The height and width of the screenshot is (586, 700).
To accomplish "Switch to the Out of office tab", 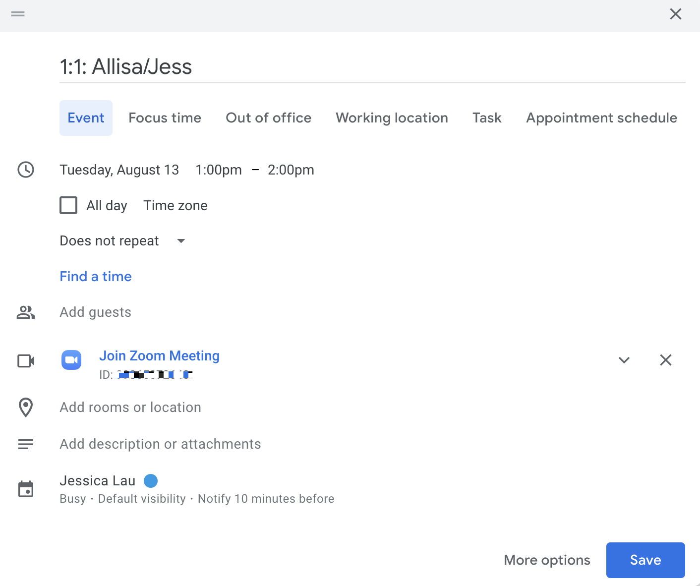I will click(x=268, y=118).
